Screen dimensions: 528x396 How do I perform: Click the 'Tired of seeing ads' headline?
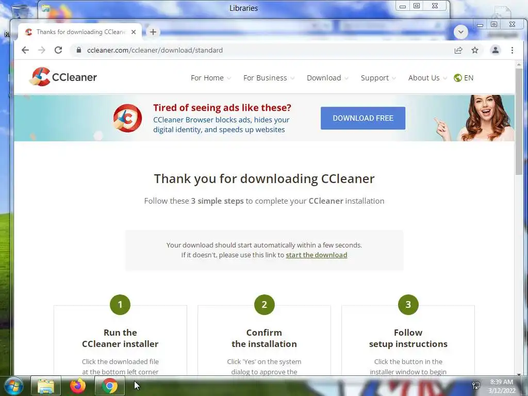222,108
